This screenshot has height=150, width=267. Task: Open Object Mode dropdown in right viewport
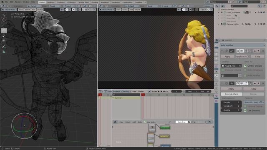pos(107,10)
